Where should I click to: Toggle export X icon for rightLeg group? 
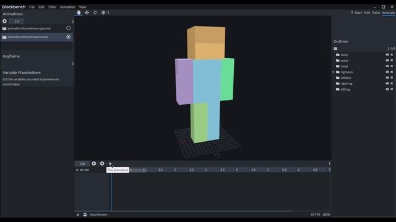point(392,84)
